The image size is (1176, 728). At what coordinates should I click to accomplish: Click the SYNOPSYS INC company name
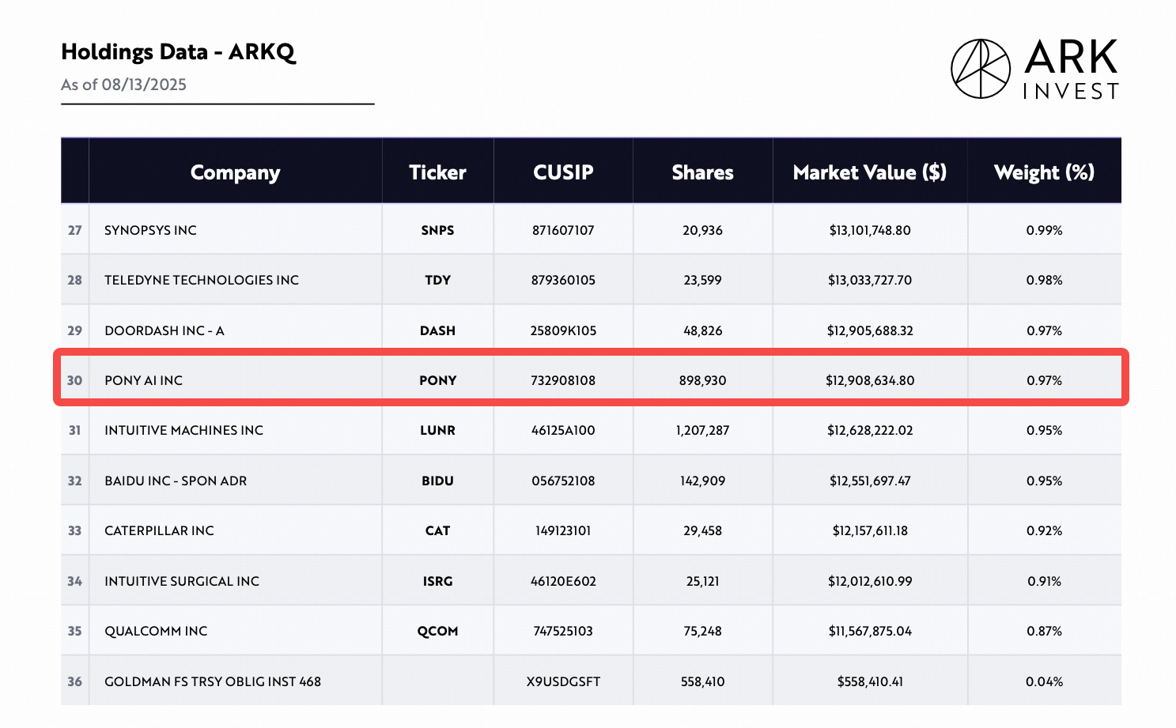tap(150, 230)
